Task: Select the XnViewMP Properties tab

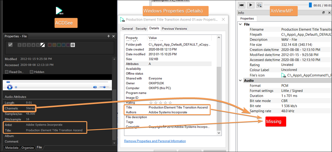Action: coord(247,19)
